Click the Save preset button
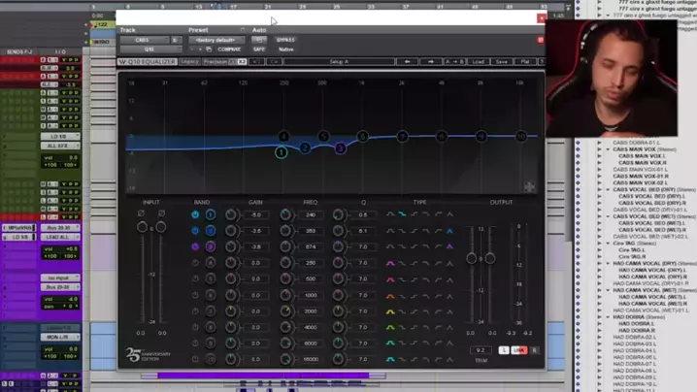The width and height of the screenshot is (697, 392). pos(501,61)
